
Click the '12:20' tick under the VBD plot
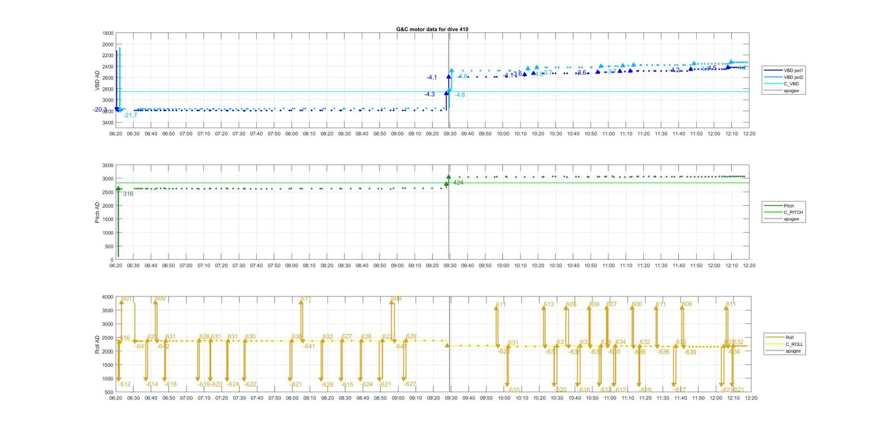click(x=750, y=134)
